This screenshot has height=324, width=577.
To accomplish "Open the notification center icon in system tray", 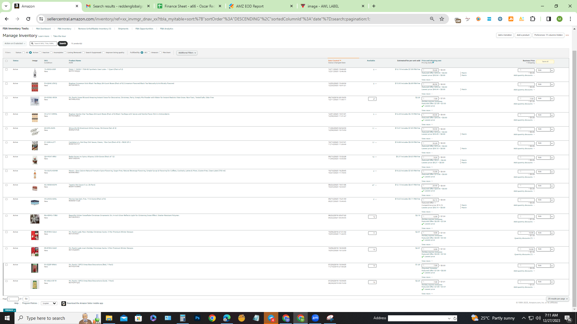I will [568, 318].
